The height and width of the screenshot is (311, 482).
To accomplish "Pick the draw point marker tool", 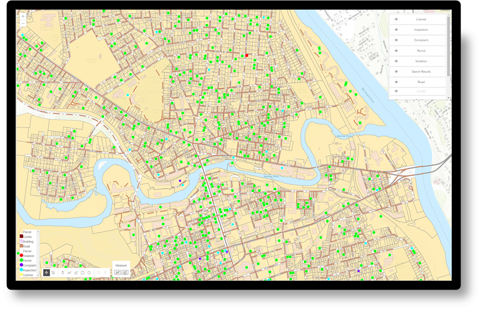I will (62, 272).
